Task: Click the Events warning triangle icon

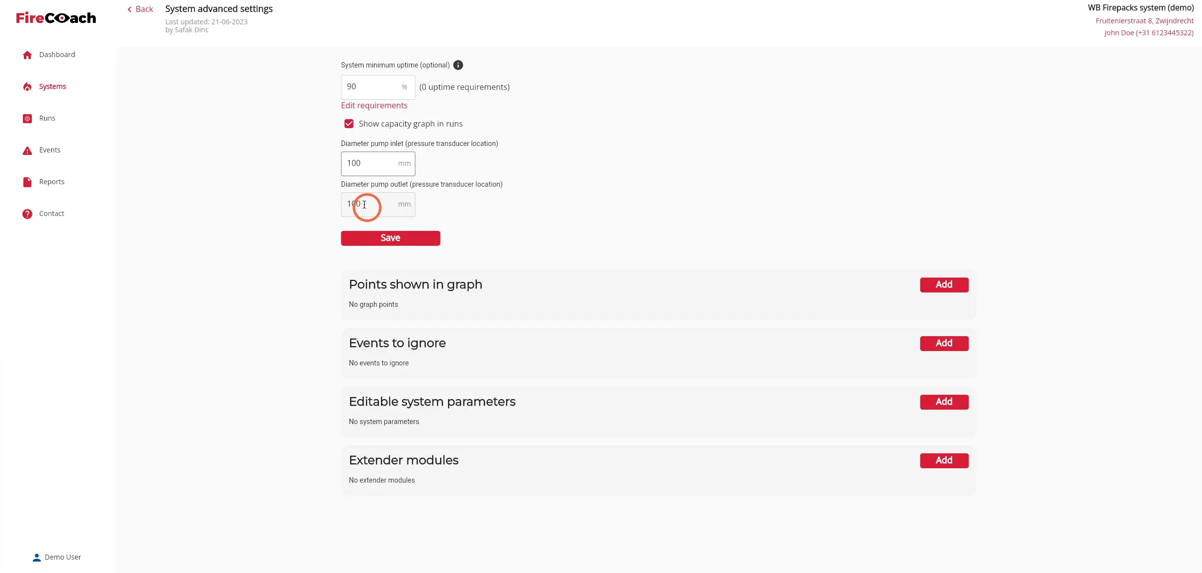Action: 27,150
